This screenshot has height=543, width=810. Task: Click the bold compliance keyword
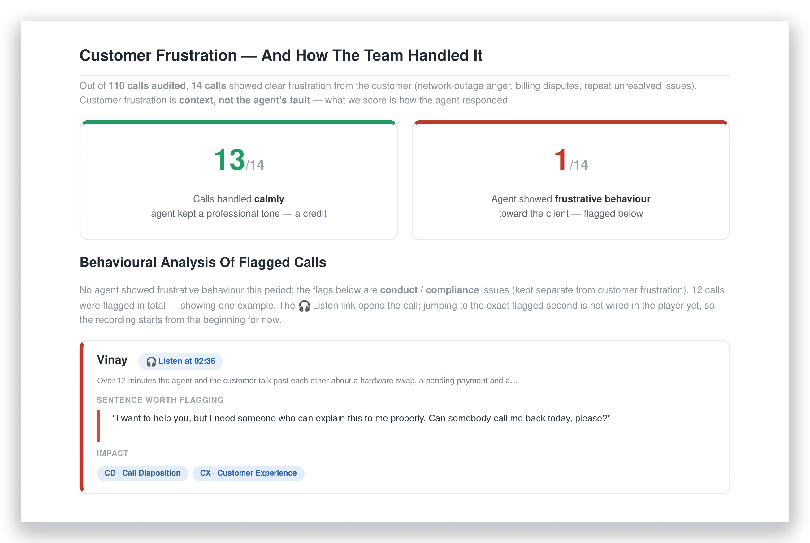pos(452,290)
